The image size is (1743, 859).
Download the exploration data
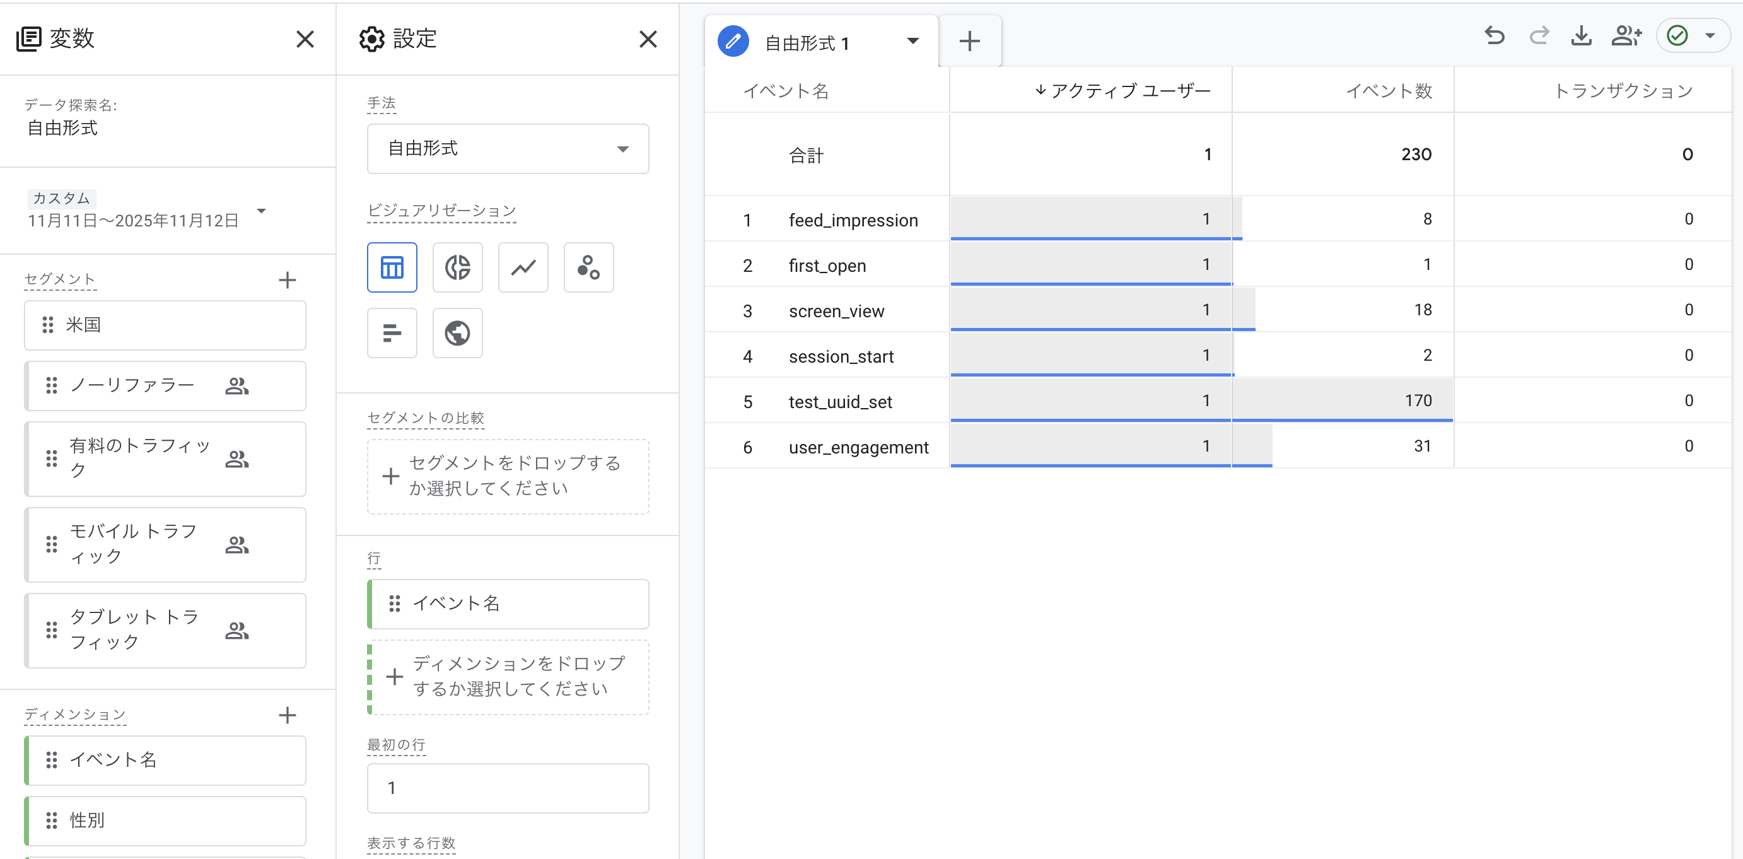[x=1582, y=37]
